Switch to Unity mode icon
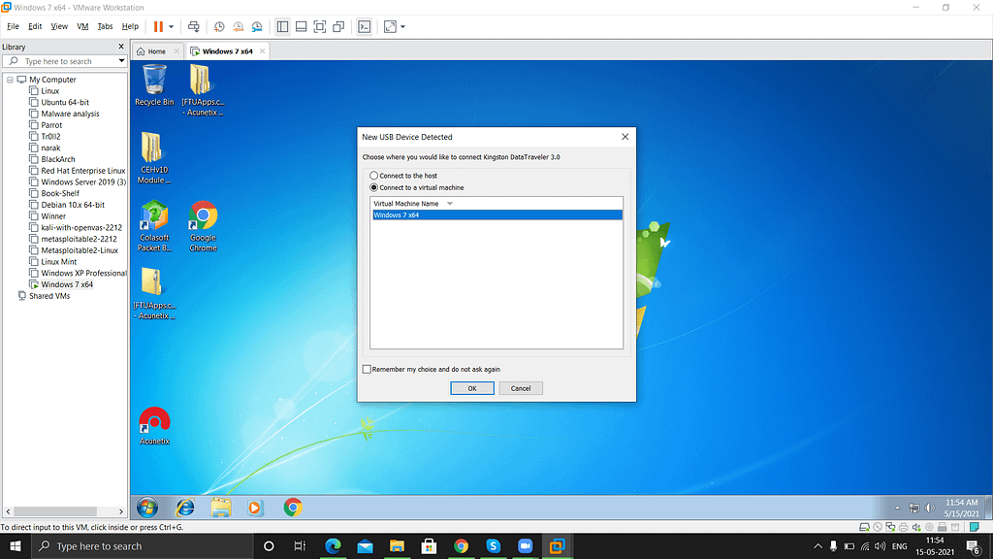Screen dimensions: 993x559 [x=338, y=26]
